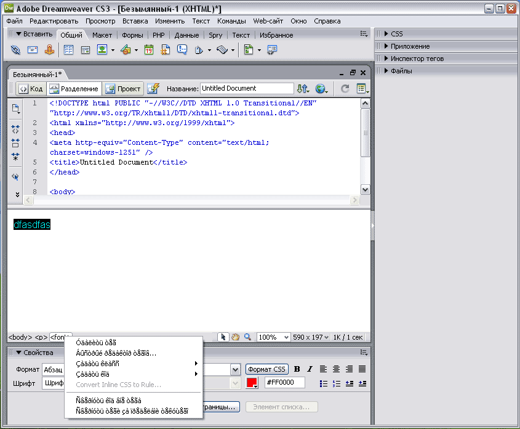The height and width of the screenshot is (429, 520).
Task: Click the Формат CSS button
Action: point(266,369)
